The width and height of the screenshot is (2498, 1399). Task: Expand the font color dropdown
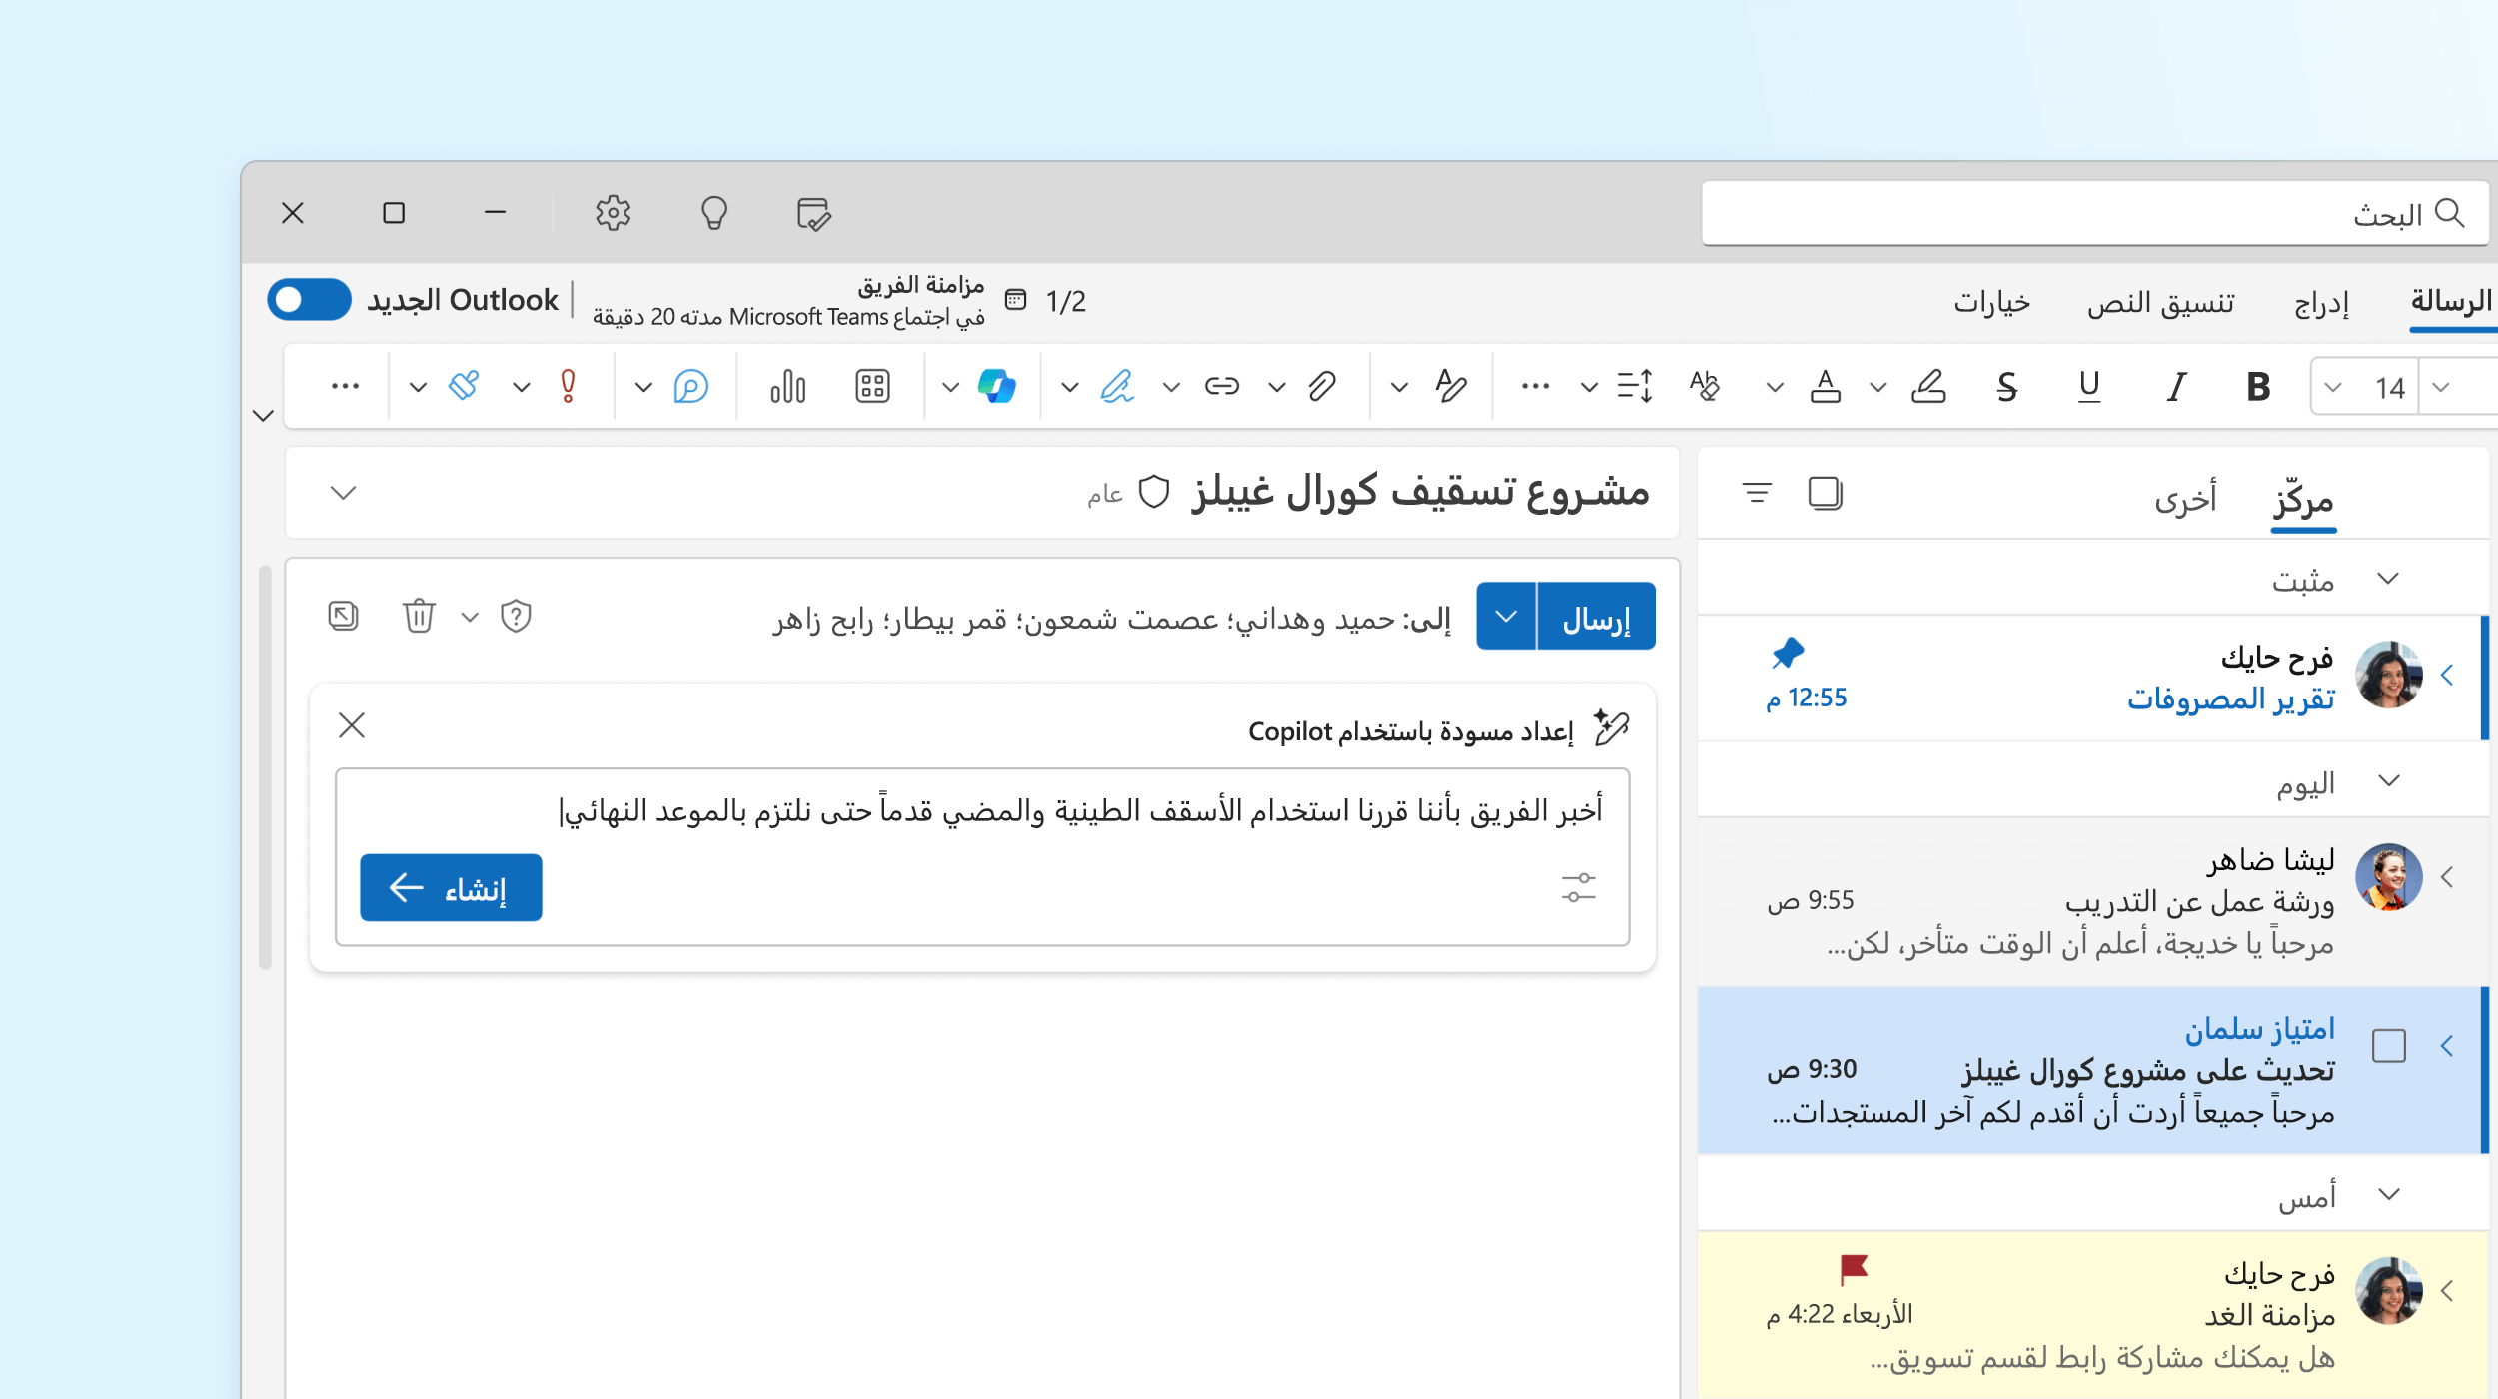[x=1775, y=387]
